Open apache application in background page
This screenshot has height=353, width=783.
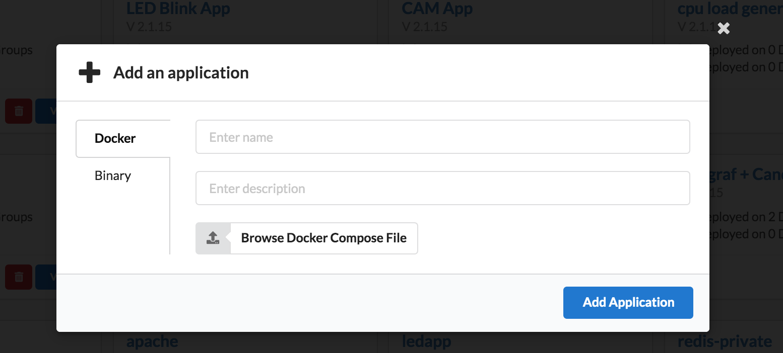click(152, 341)
